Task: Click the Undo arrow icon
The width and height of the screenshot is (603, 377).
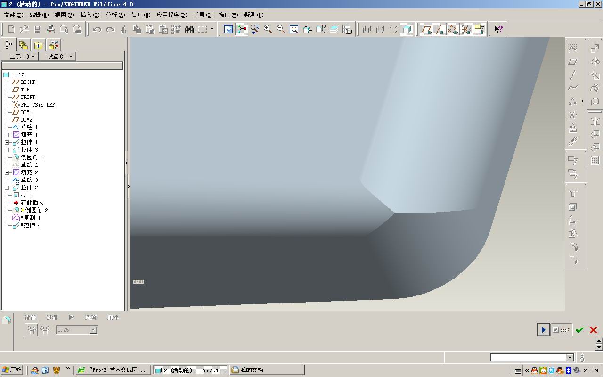Action: pos(97,29)
